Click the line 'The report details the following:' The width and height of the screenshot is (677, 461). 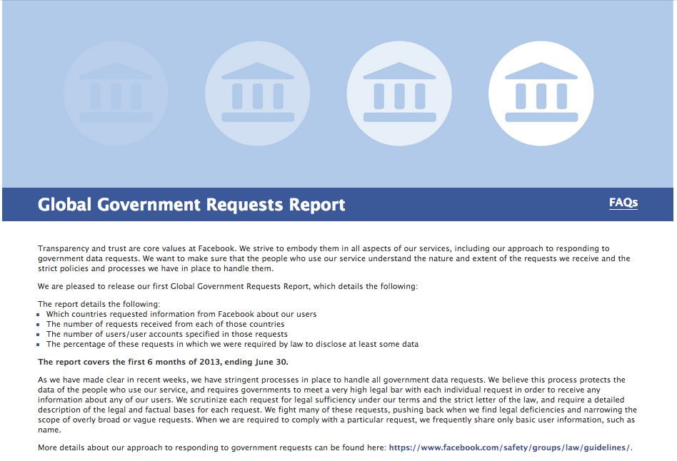pyautogui.click(x=99, y=304)
